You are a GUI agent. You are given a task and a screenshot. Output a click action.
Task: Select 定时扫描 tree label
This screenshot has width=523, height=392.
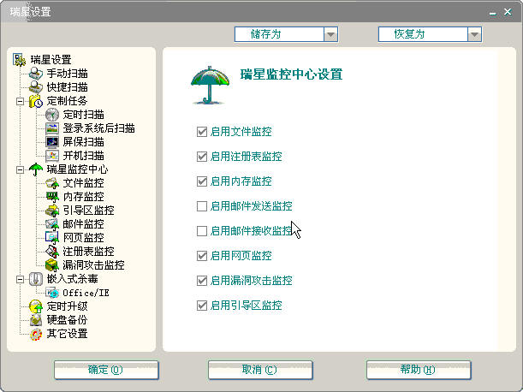coord(83,115)
